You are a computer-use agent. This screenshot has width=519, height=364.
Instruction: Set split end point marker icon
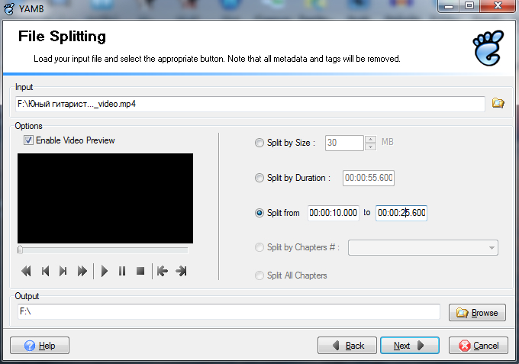[x=181, y=271]
